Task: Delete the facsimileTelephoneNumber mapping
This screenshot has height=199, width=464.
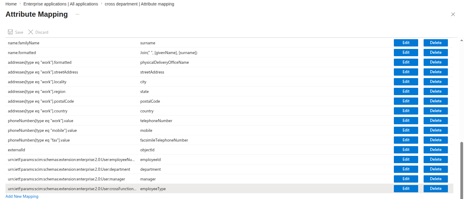Action: (436, 140)
